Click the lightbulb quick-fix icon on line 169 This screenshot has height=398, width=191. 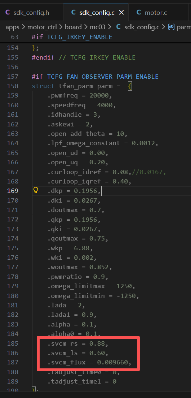36,191
